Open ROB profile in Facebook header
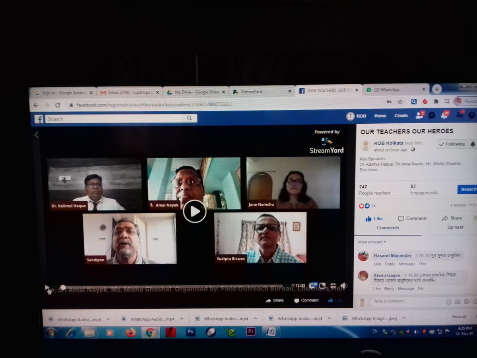 click(x=356, y=116)
